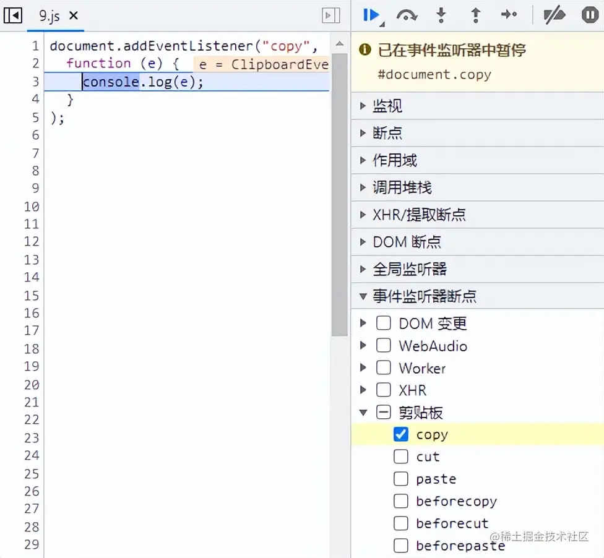Enable the beforecopy event breakpoint
Viewport: 604px width, 558px height.
(x=401, y=501)
